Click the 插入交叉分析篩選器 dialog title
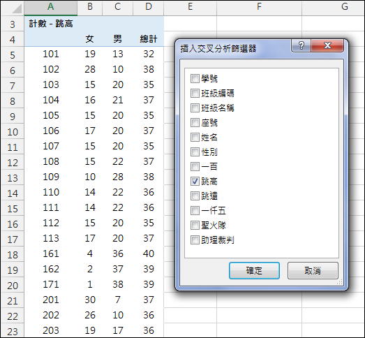 coord(218,49)
